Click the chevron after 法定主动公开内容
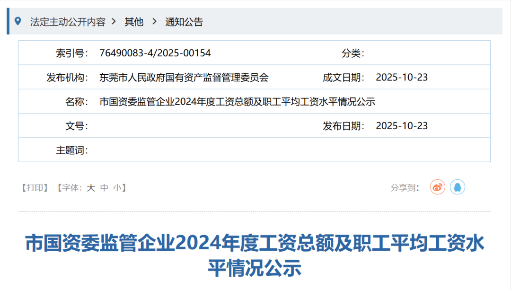The width and height of the screenshot is (511, 290). (114, 22)
